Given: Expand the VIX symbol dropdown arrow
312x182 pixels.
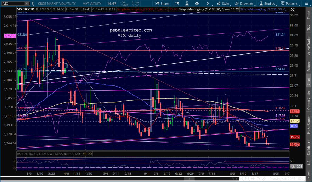Looking at the screenshot, I should tap(27, 4).
